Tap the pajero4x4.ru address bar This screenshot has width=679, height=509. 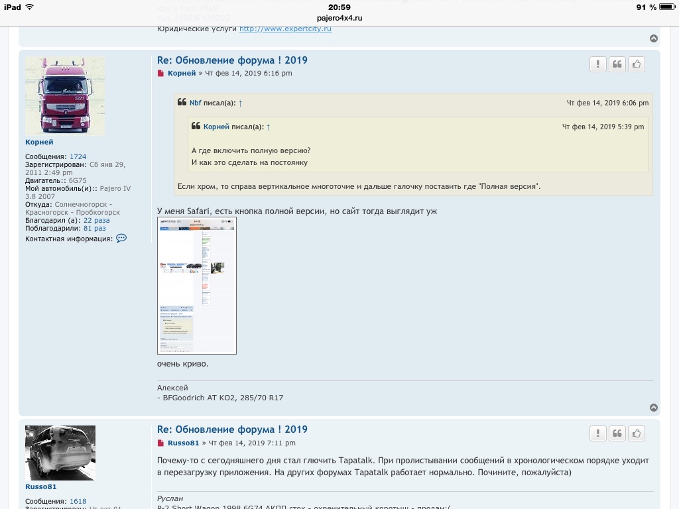point(339,18)
